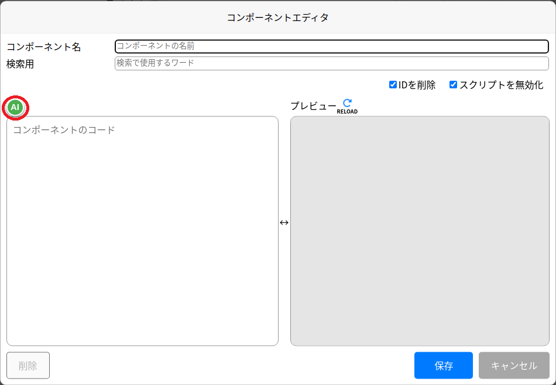Disable the スクリプトを無効化 option
Image resolution: width=556 pixels, height=385 pixels.
(x=454, y=84)
